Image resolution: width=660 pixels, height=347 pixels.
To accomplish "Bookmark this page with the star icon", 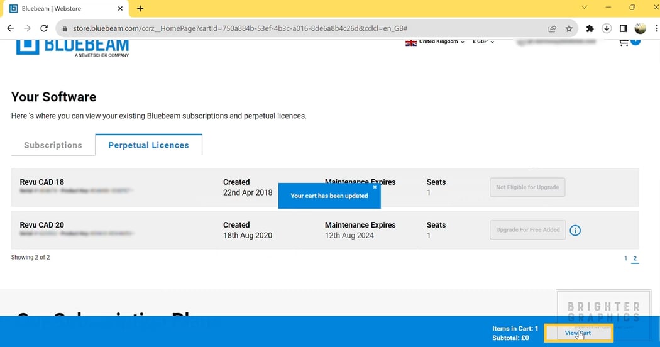I will click(569, 28).
